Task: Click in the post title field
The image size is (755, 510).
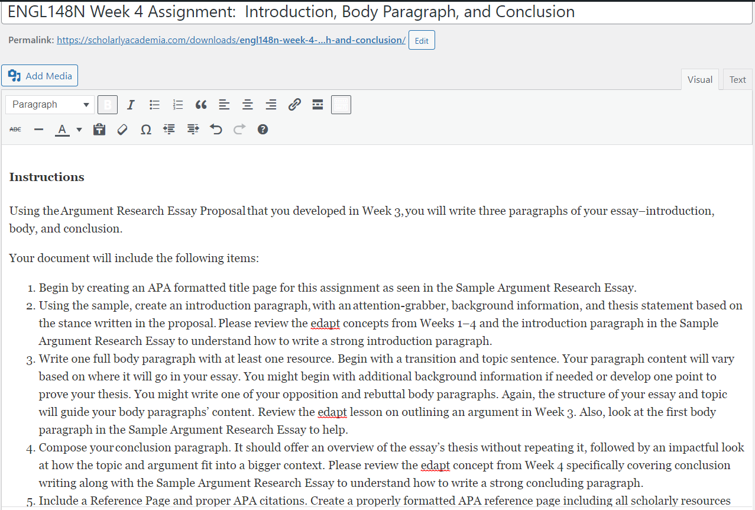Action: click(377, 12)
